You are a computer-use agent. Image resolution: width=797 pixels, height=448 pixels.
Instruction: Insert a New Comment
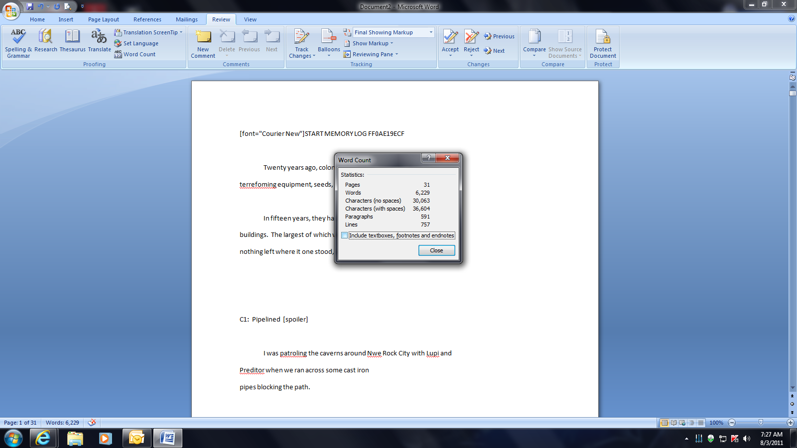click(x=203, y=44)
